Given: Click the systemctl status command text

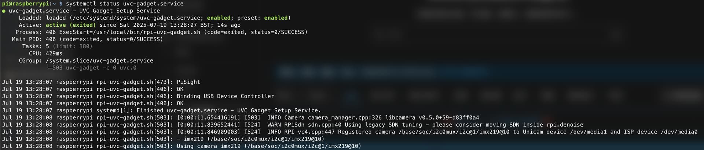Looking at the screenshot, I should 125,4.
